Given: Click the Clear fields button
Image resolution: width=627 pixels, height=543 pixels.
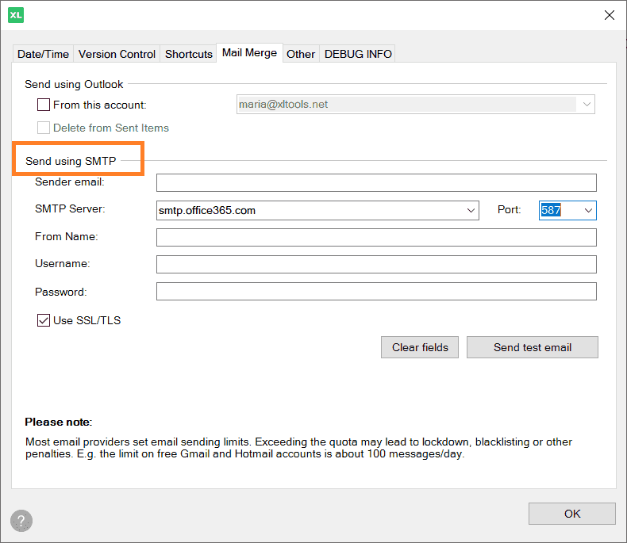Looking at the screenshot, I should [420, 347].
